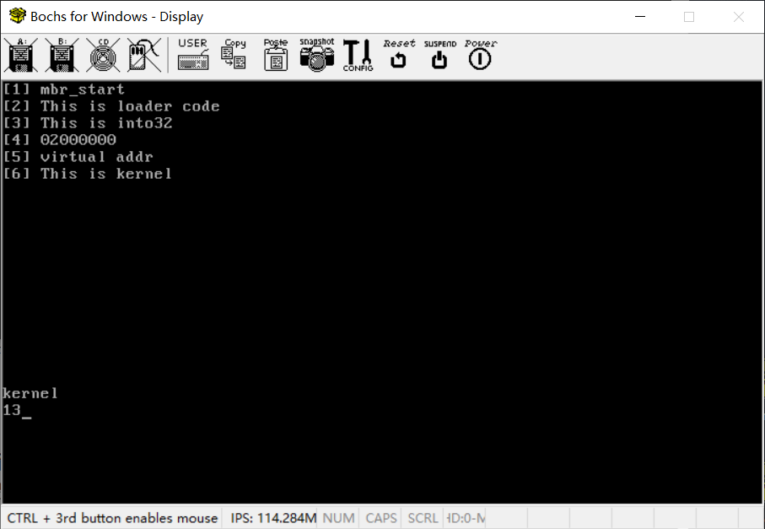Screen dimensions: 765x529
Task: Toggle floppy drive B: icon
Action: [62, 55]
